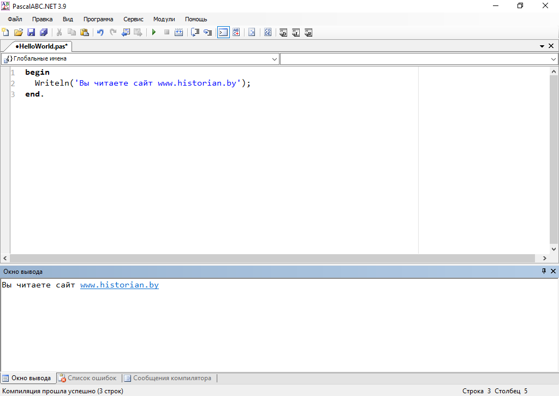The height and width of the screenshot is (396, 559).
Task: Switch to the Список ошибок tab
Action: 87,378
